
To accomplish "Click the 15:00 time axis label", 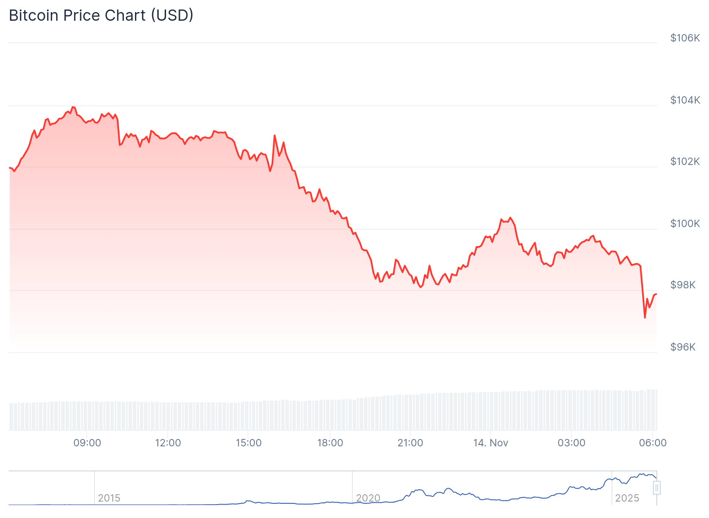I will tap(249, 443).
